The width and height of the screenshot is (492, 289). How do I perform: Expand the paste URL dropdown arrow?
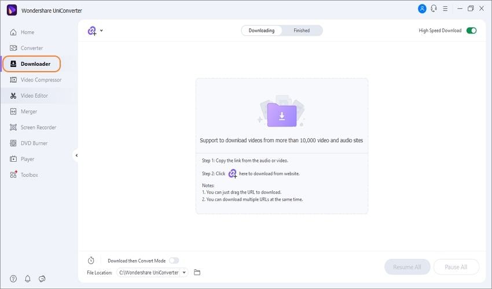click(x=101, y=31)
